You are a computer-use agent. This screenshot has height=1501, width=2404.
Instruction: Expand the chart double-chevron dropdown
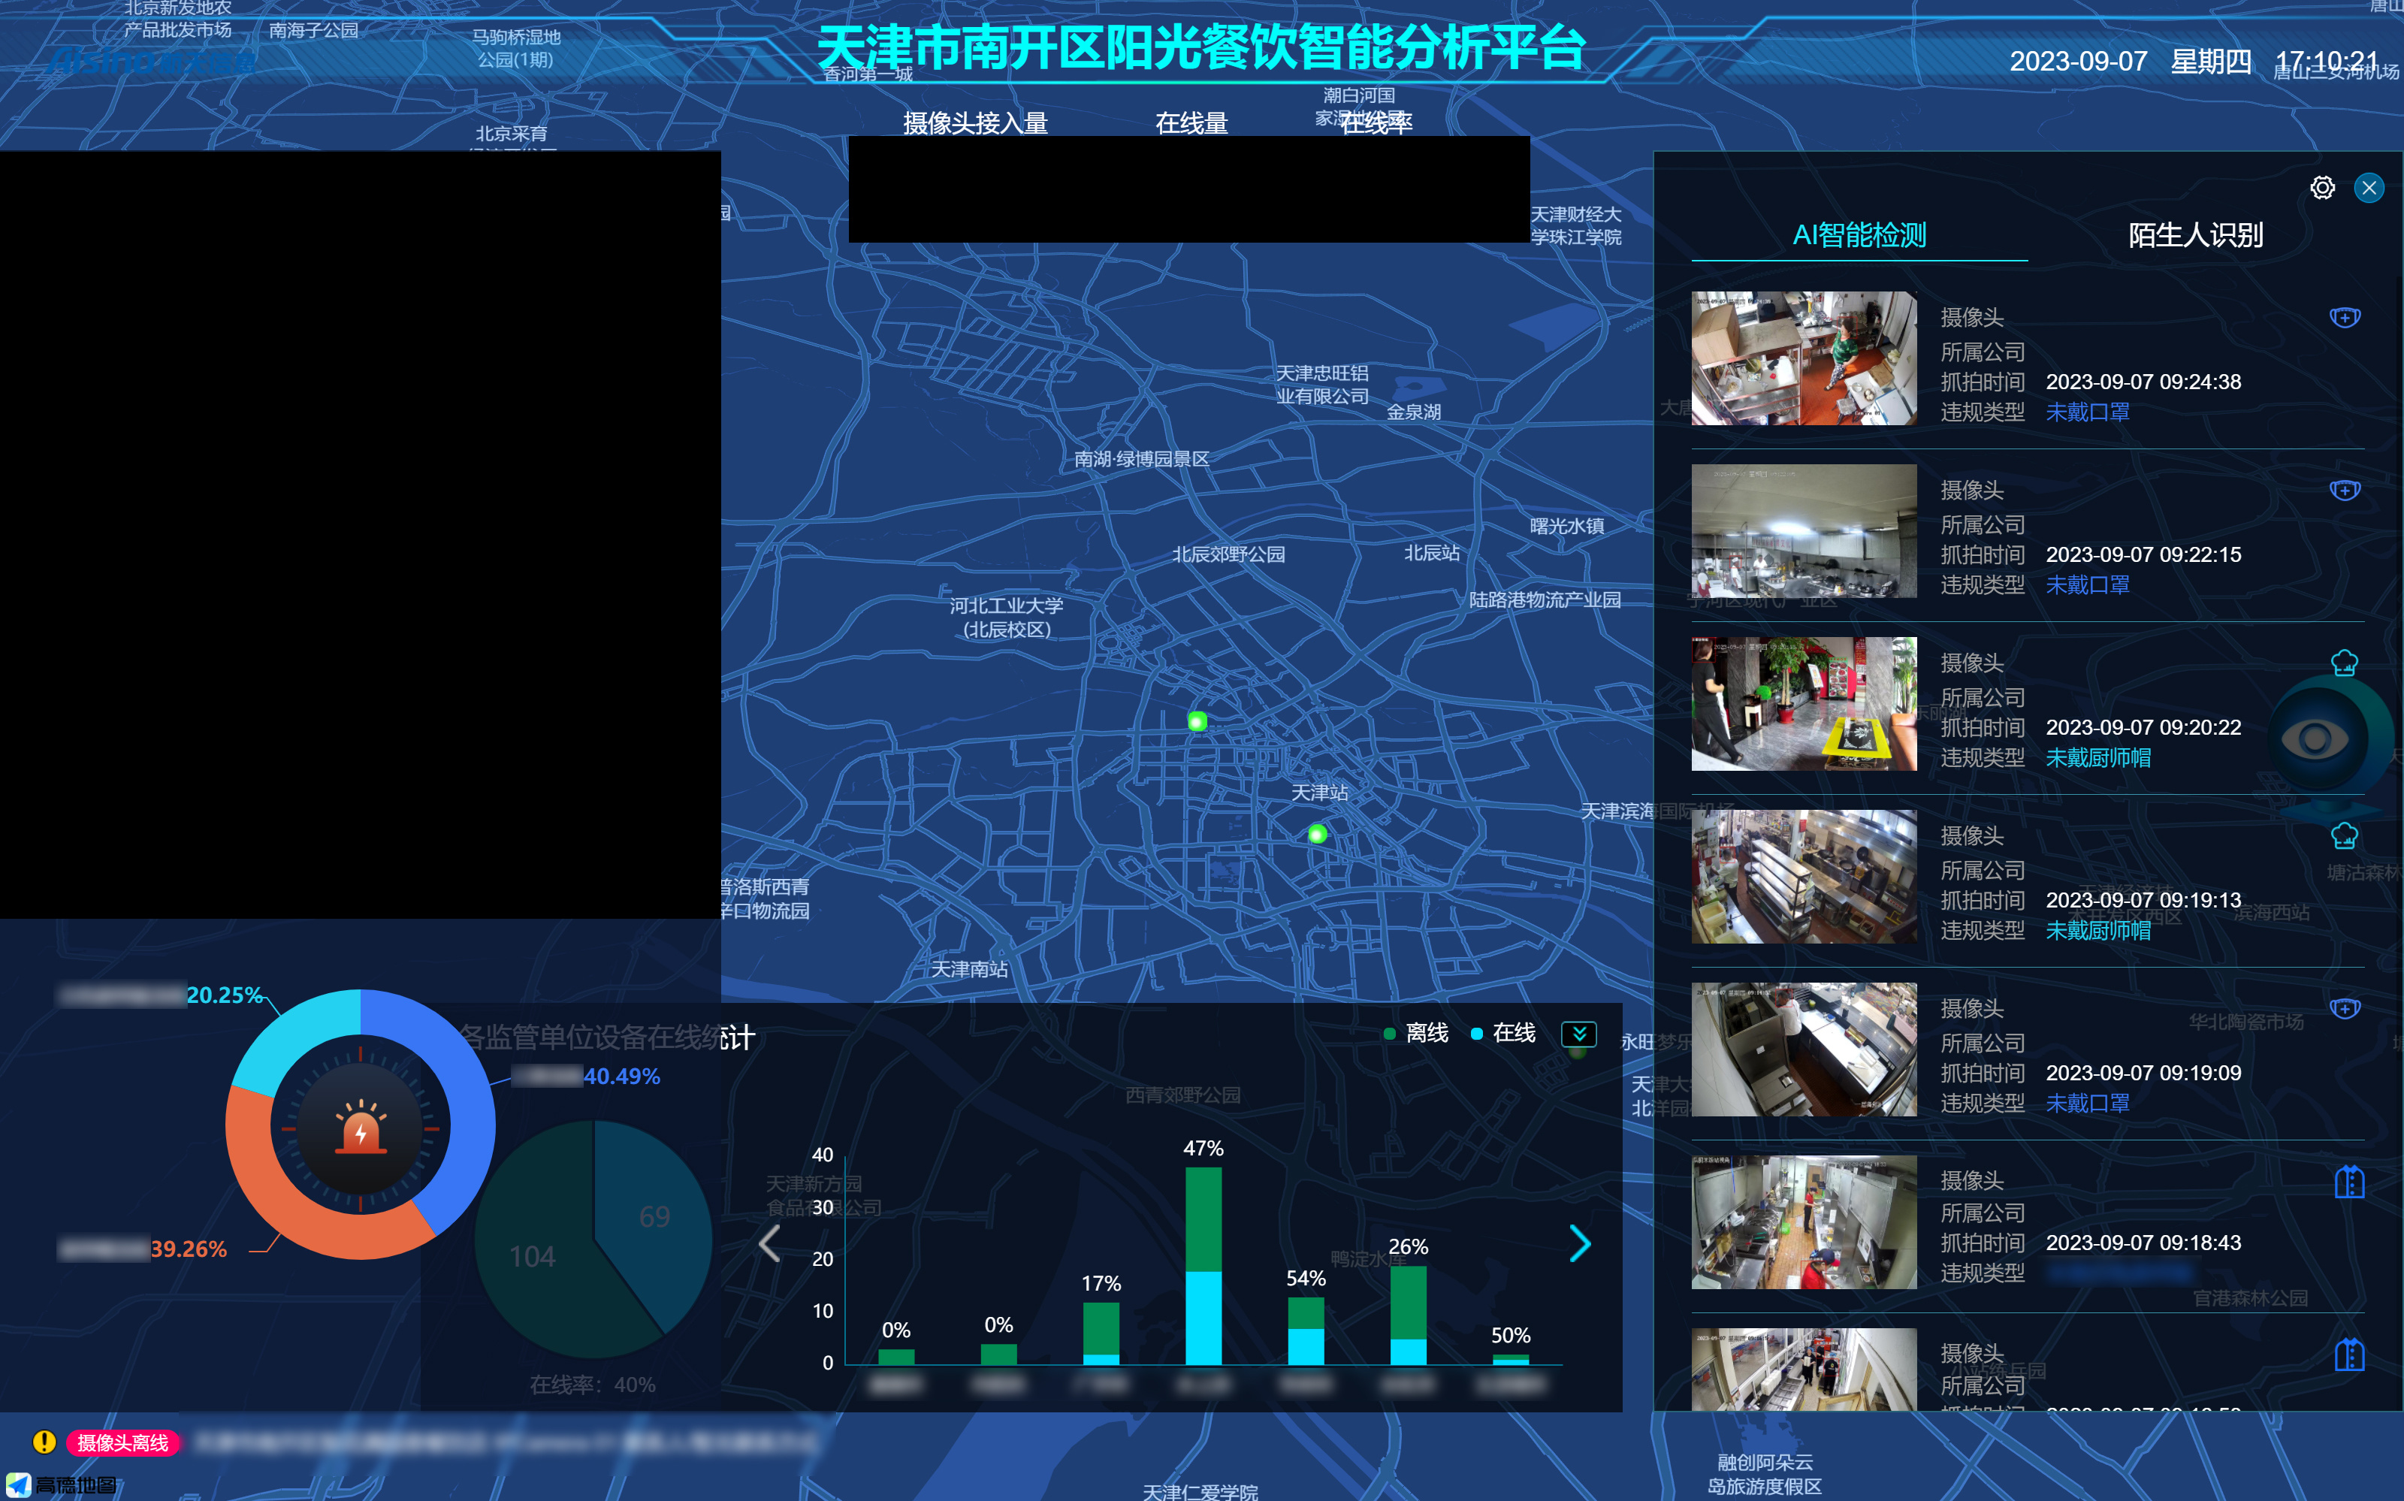[1578, 1034]
